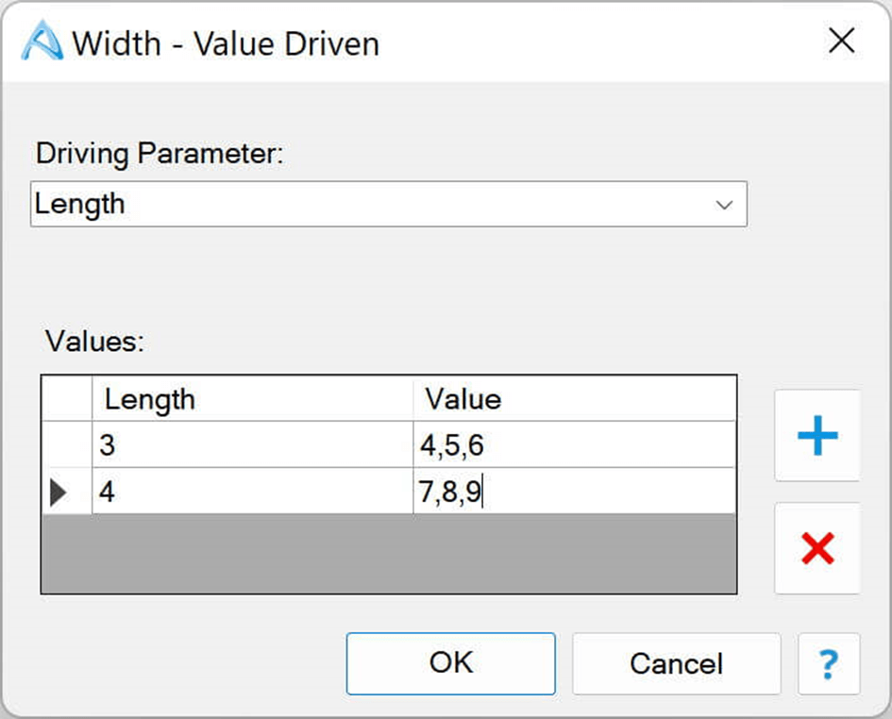Click the empty gray area below the table rows
892x719 pixels.
click(x=388, y=554)
